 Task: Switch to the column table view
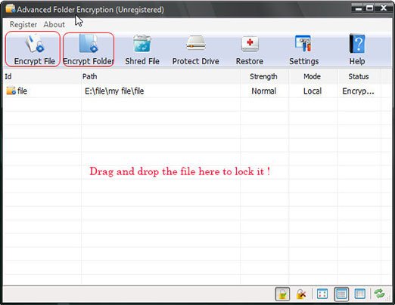pos(359,294)
